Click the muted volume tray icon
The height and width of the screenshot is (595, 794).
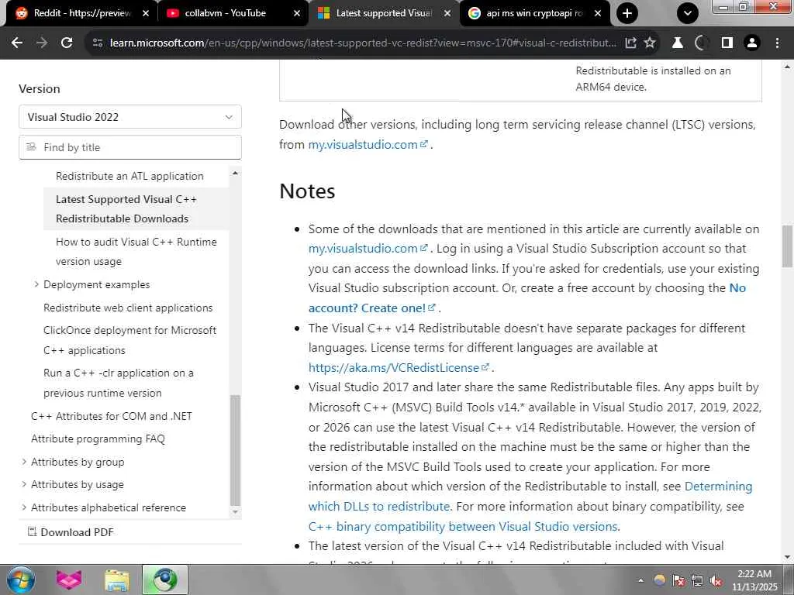point(716,580)
